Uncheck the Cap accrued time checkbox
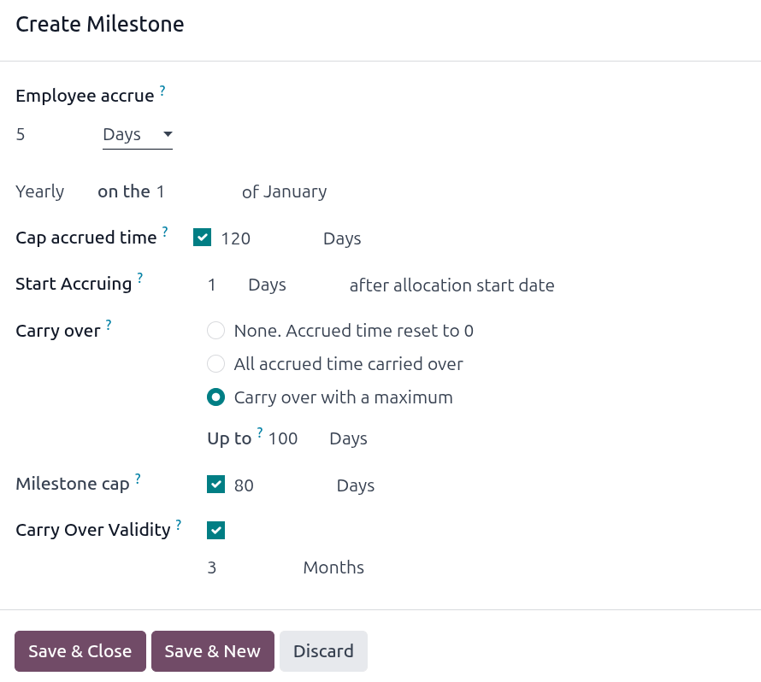This screenshot has height=682, width=761. [202, 238]
